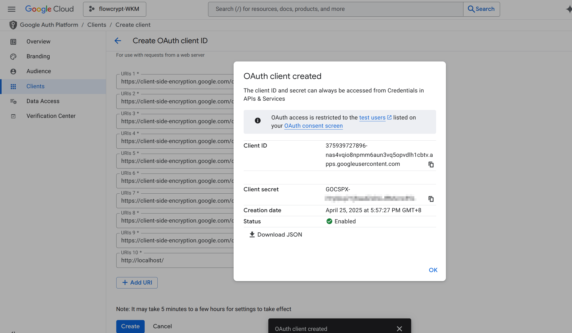The width and height of the screenshot is (572, 333).
Task: Click the Search button in the top bar
Action: tap(481, 9)
